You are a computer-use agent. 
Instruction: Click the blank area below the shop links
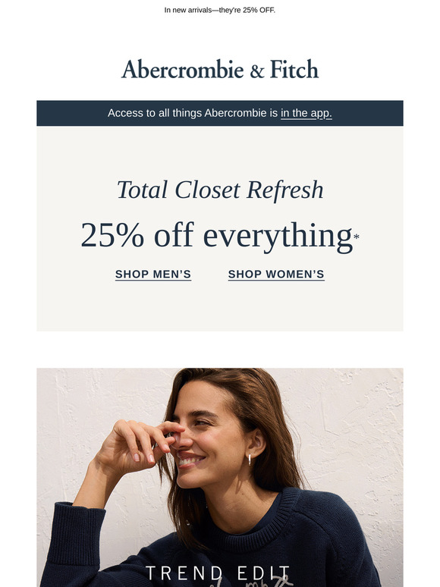click(220, 305)
